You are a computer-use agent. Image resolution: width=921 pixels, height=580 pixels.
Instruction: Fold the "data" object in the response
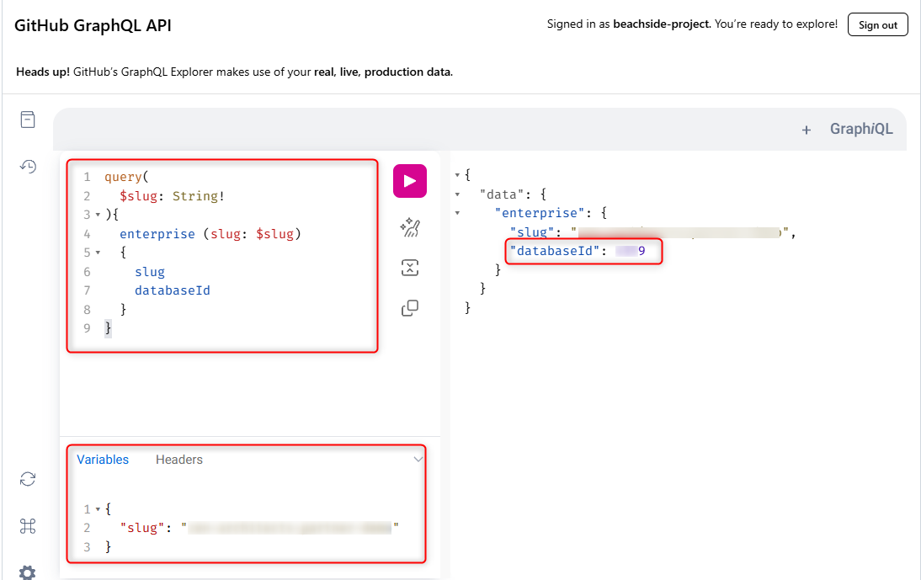pos(457,194)
